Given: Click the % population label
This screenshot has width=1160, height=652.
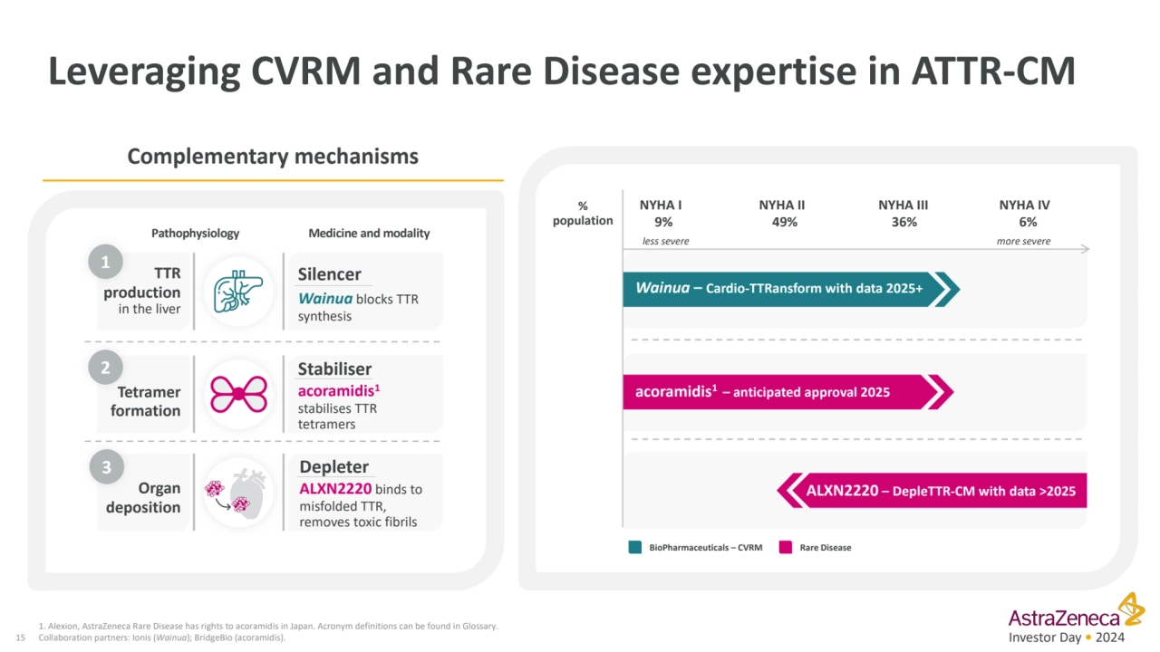Looking at the screenshot, I should pos(583,213).
